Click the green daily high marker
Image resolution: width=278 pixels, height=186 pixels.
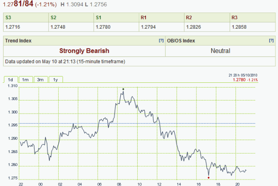click(x=123, y=89)
